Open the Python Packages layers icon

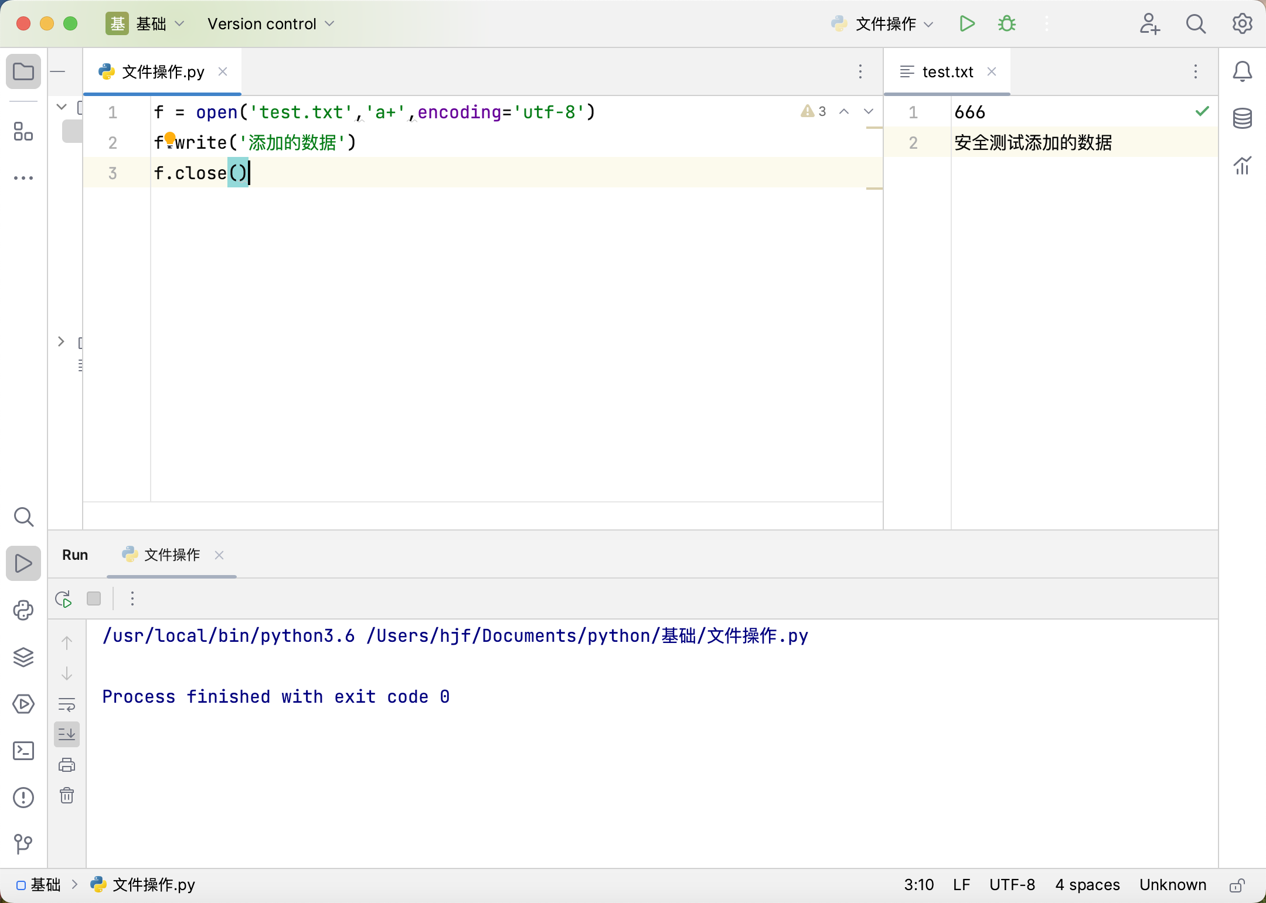click(x=23, y=657)
